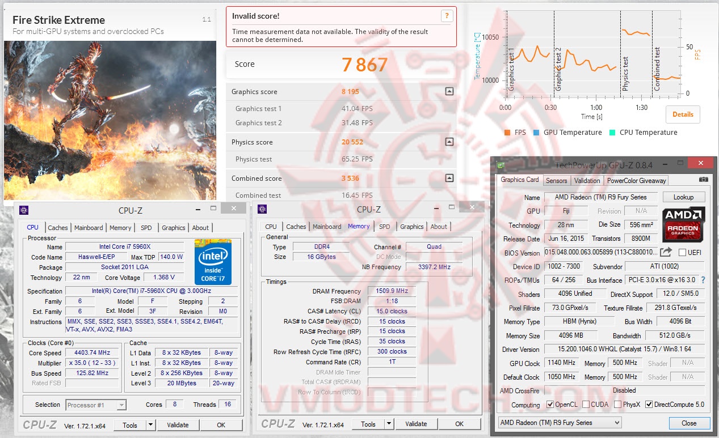Viewport: 719px width, 438px height.
Task: Click the AMD Radeon Graphics logo
Action: [x=684, y=225]
